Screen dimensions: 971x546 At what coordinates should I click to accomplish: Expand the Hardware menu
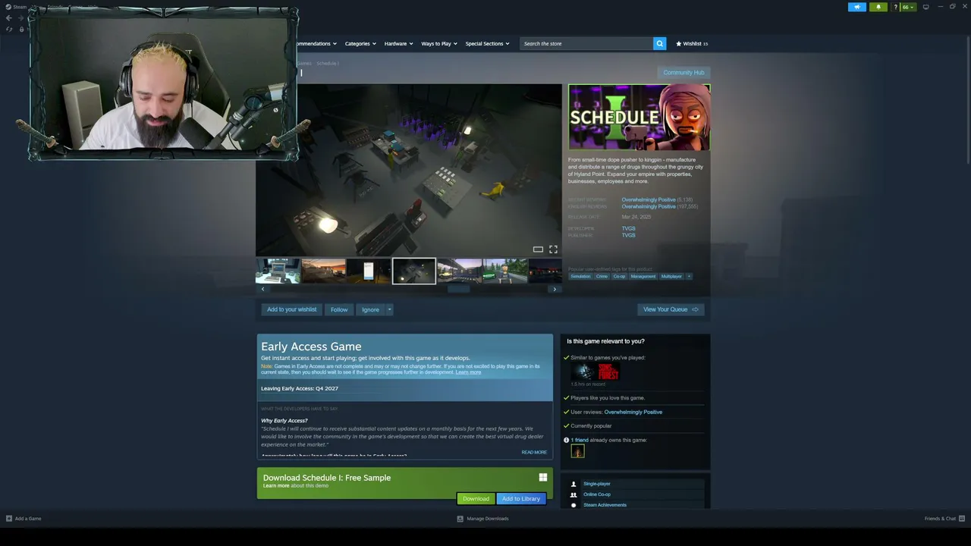tap(398, 43)
